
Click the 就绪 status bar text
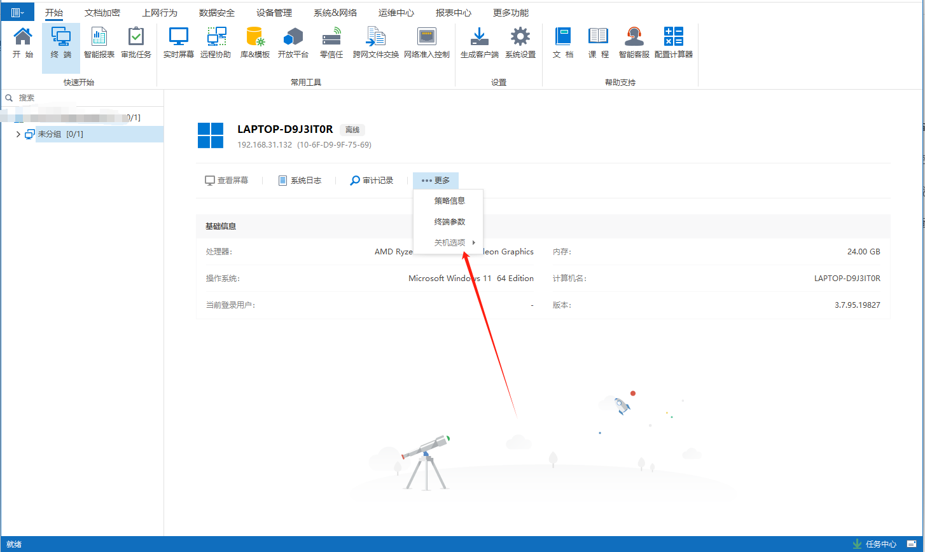14,544
